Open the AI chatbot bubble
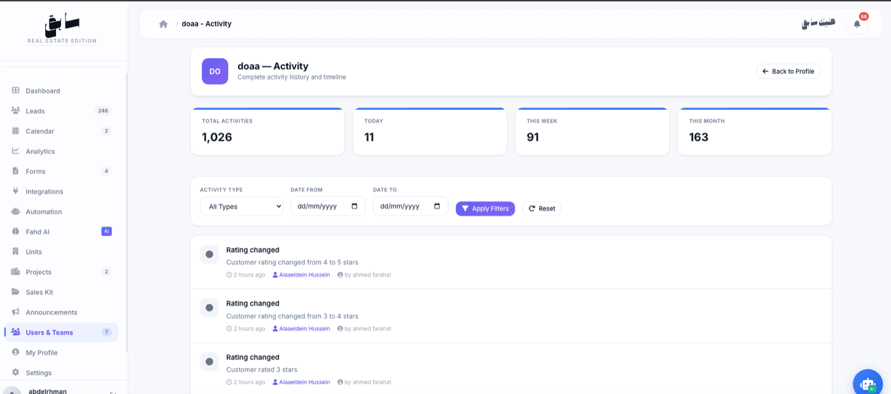This screenshot has width=891, height=394. point(869,383)
